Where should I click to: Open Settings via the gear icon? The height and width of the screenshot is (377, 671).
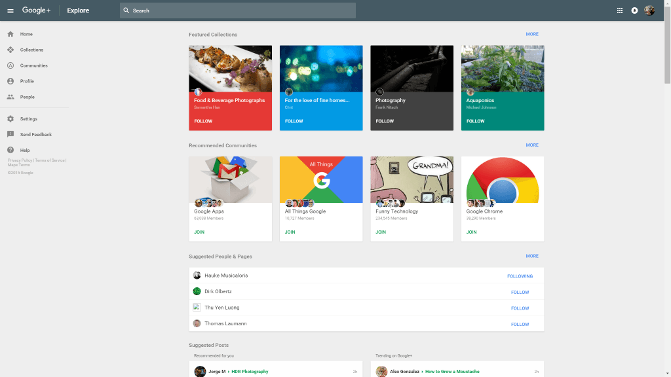pyautogui.click(x=10, y=119)
